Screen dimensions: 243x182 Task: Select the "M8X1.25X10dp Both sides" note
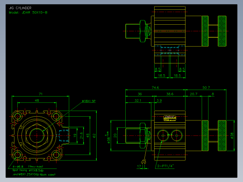pyautogui.click(x=34, y=175)
